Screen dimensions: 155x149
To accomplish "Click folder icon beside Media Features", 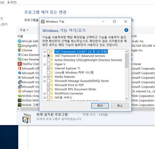I will click(52, 77).
